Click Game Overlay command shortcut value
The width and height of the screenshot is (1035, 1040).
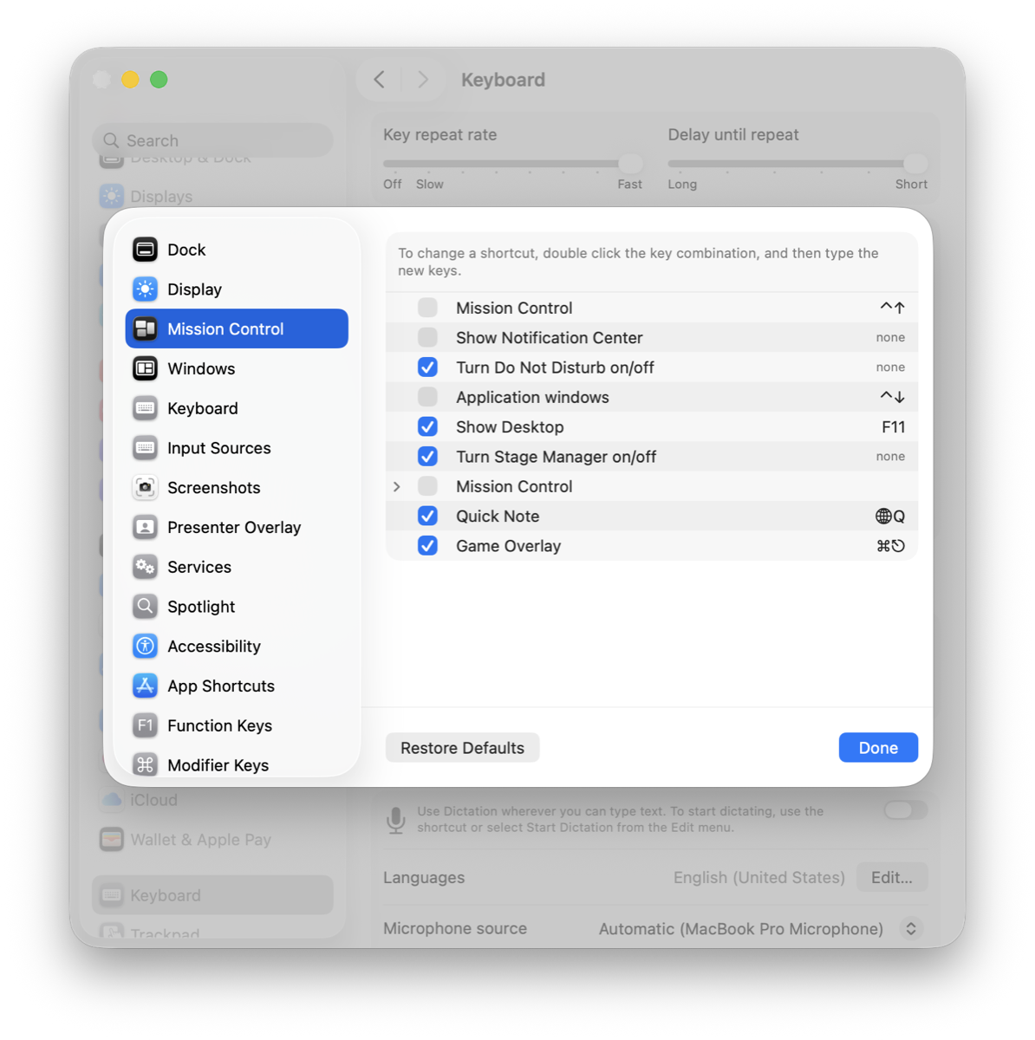click(891, 546)
